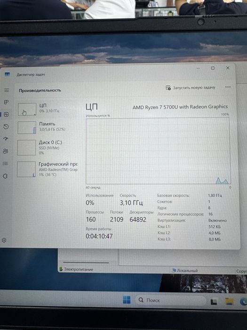Image resolution: width=247 pixels, height=330 pixels.
Task: Click 'Электропитание' in the background window
Action: [x=79, y=269]
